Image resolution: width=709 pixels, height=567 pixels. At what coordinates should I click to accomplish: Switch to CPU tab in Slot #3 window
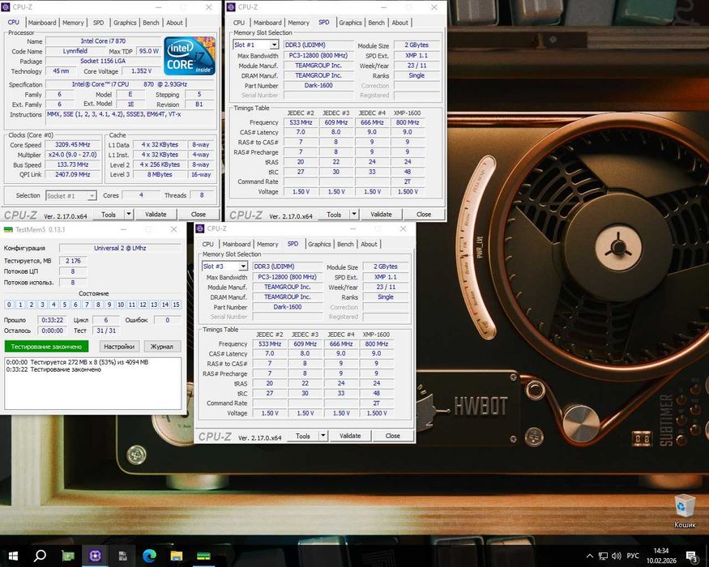(x=207, y=244)
